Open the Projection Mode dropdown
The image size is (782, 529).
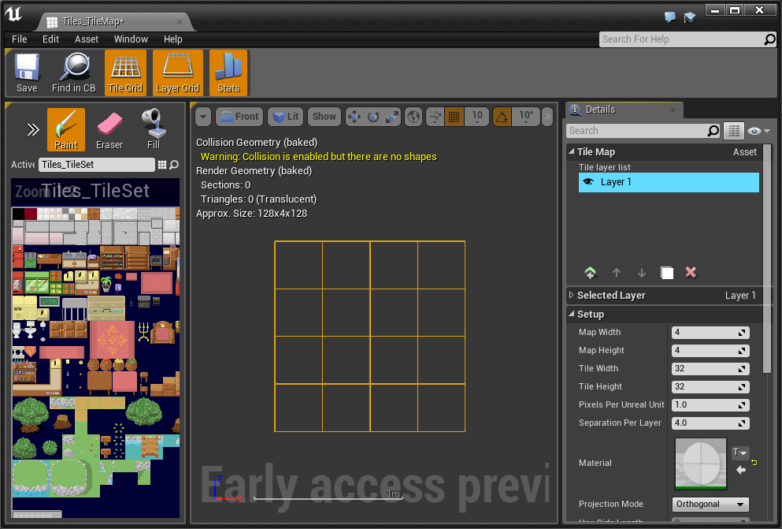[x=710, y=504]
